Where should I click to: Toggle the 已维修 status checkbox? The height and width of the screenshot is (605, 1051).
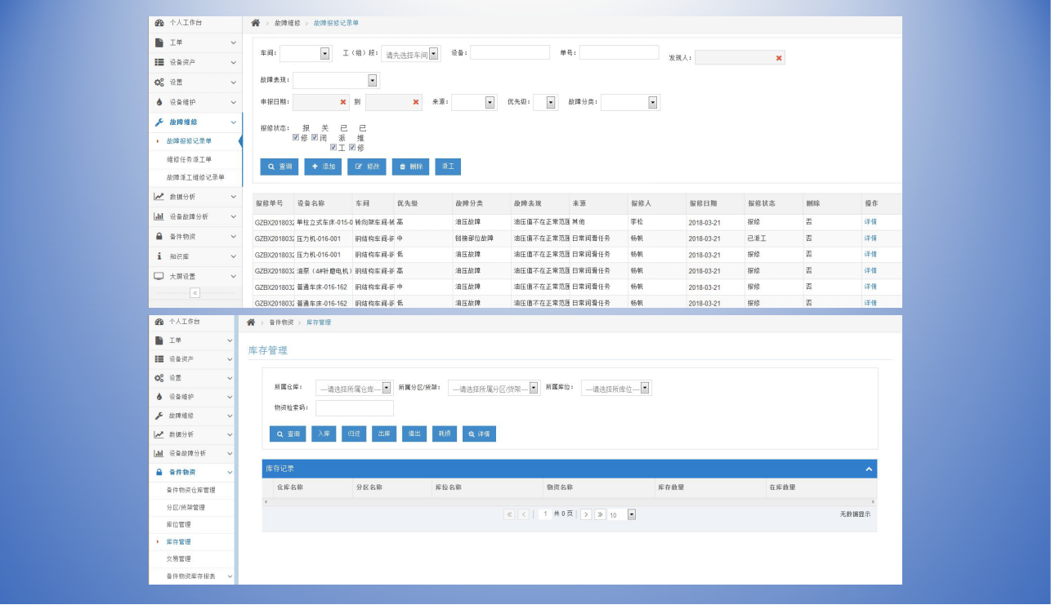coord(352,148)
